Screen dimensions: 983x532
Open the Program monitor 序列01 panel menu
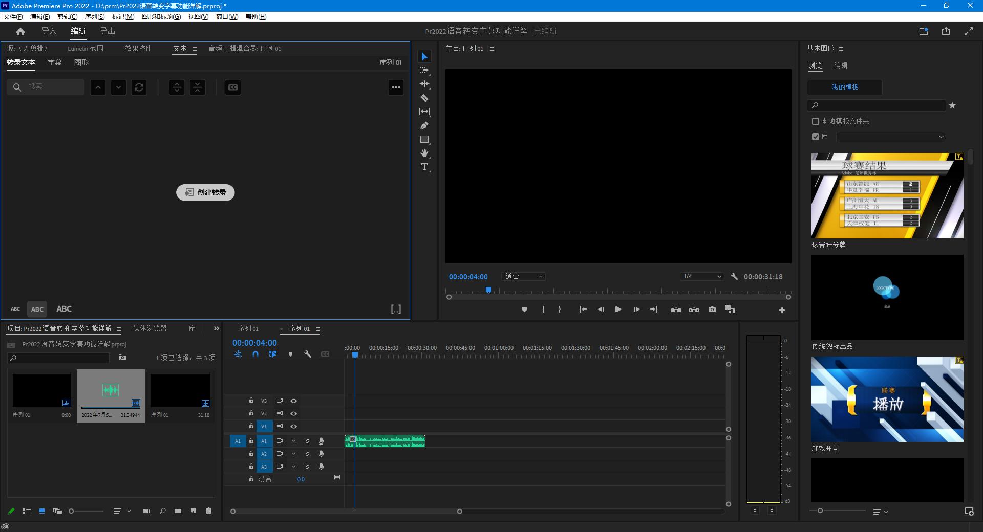click(492, 49)
